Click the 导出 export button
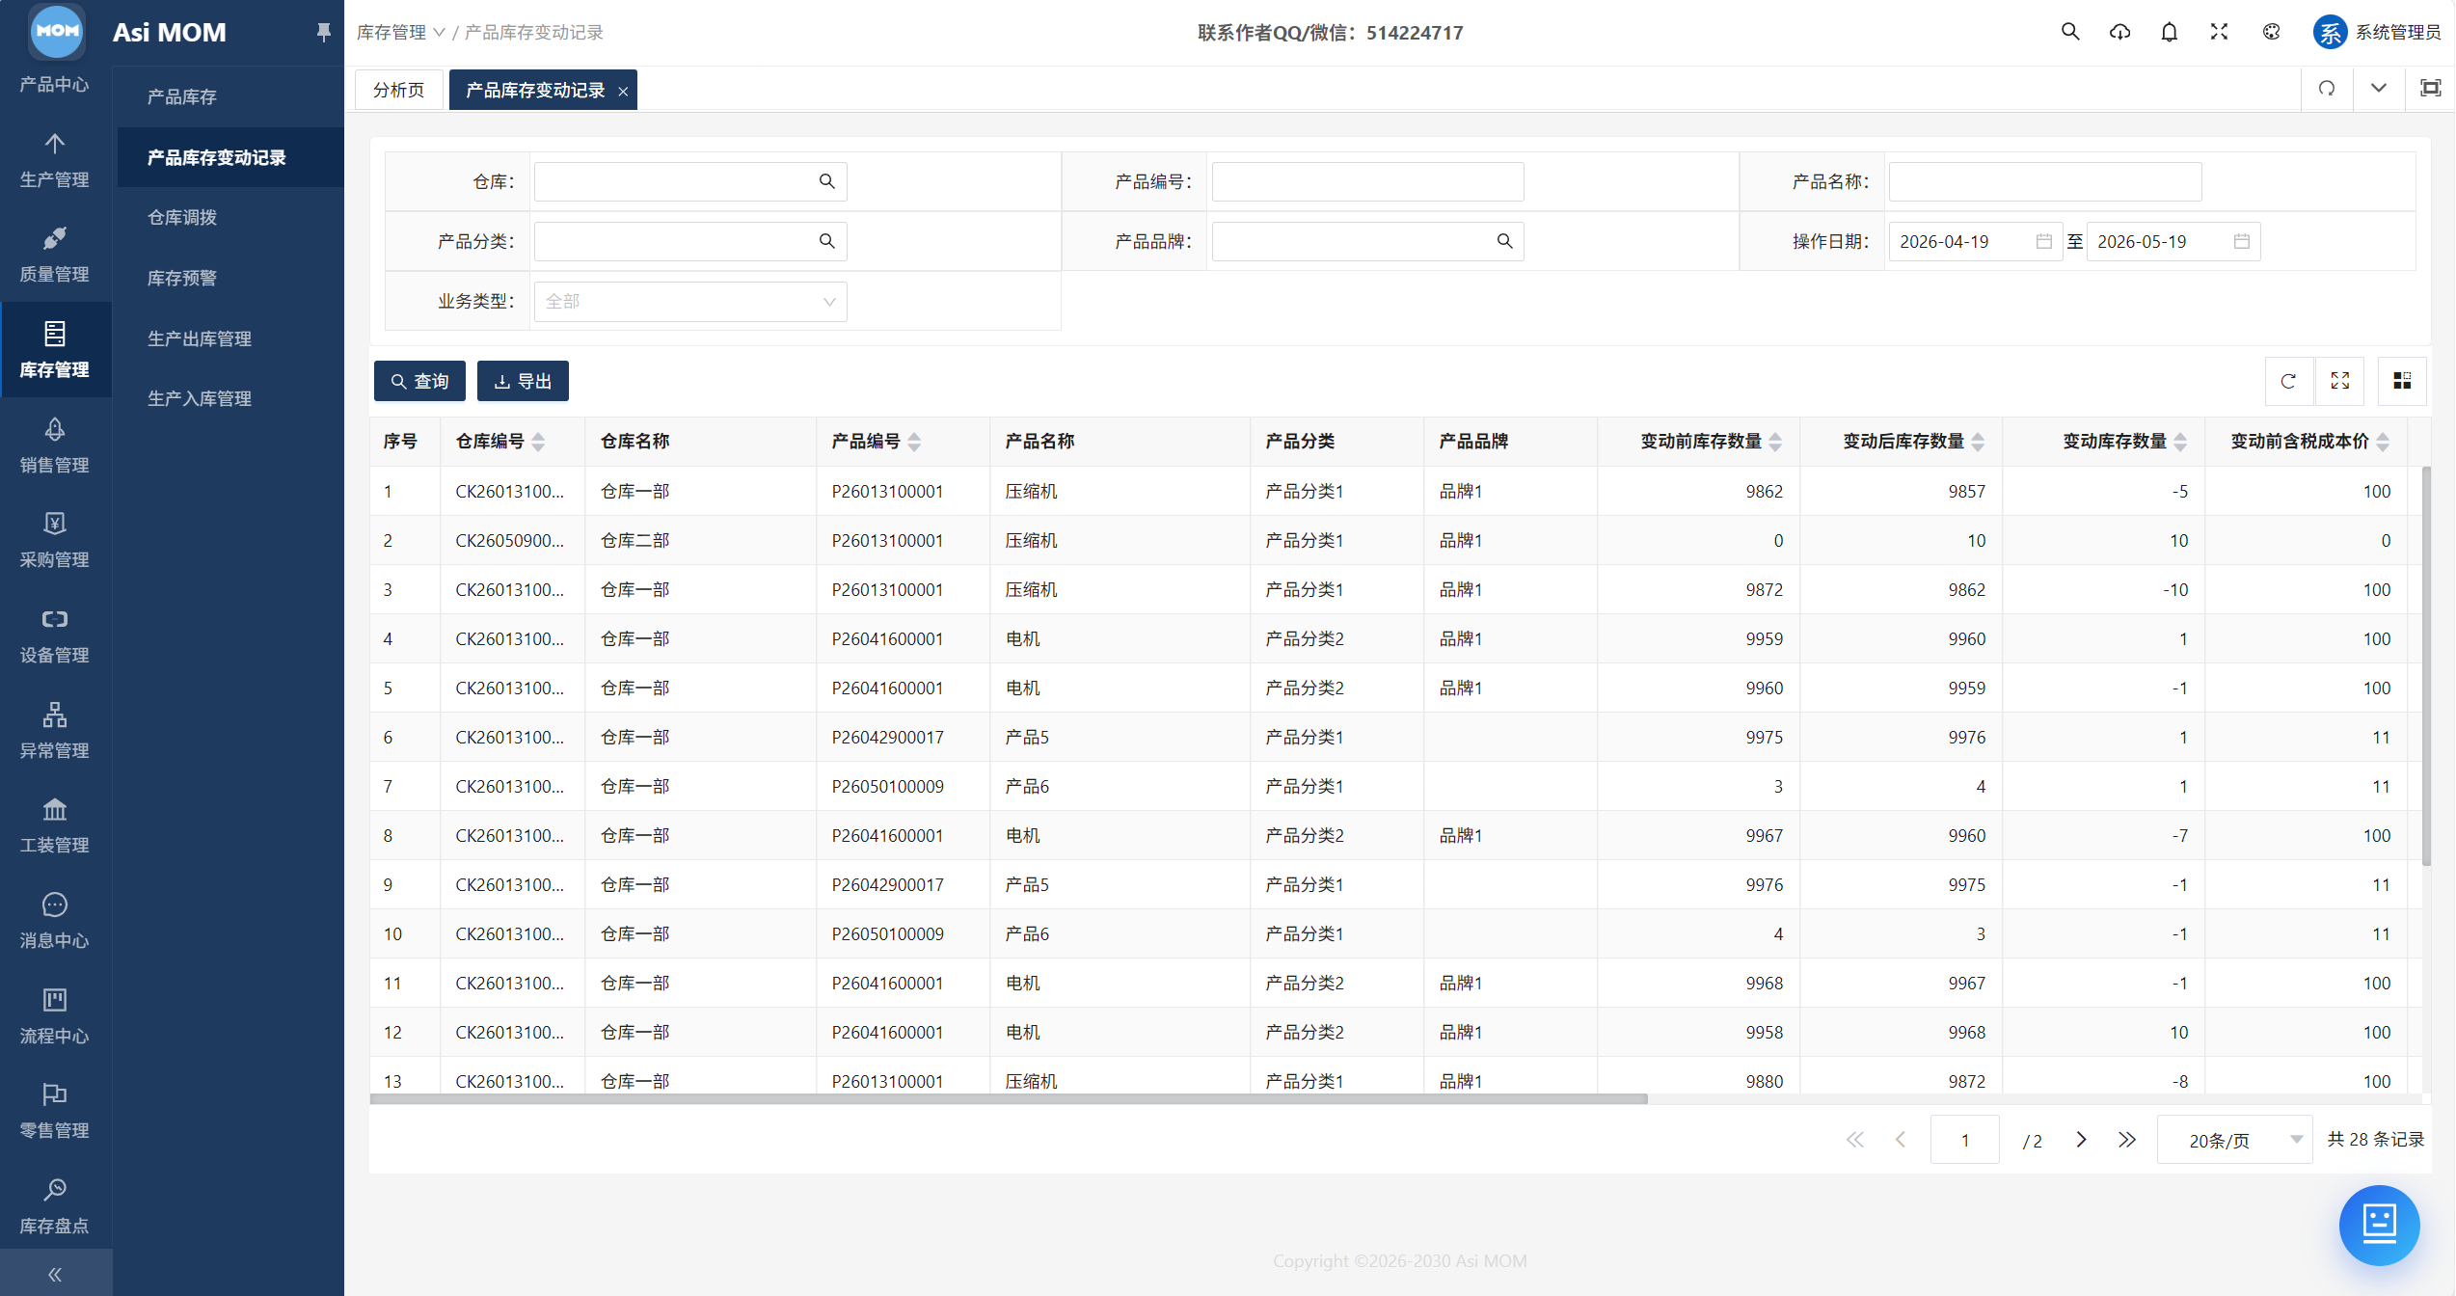 [523, 381]
